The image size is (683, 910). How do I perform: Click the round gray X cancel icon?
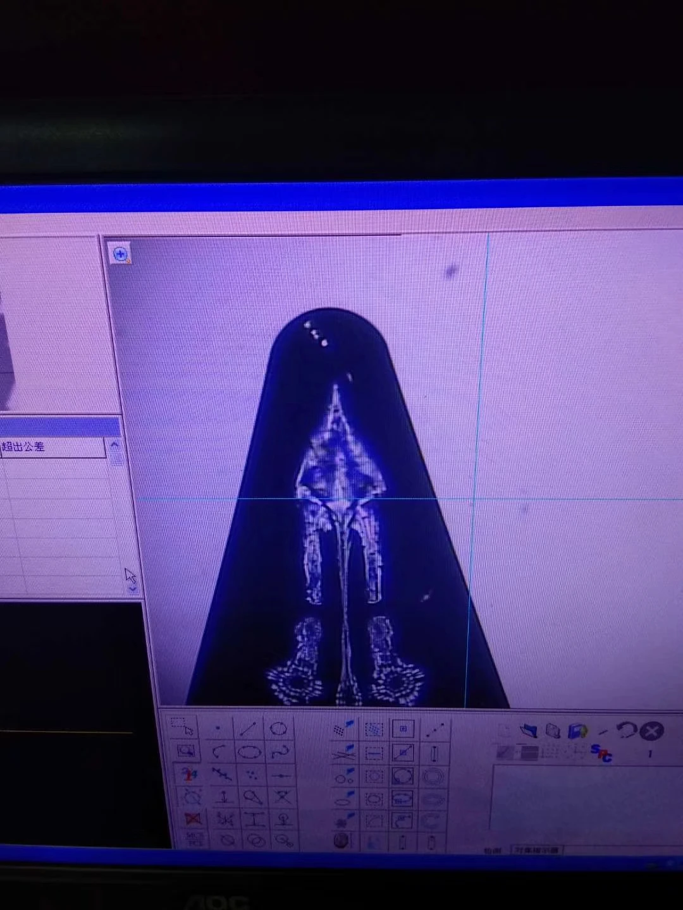click(651, 731)
